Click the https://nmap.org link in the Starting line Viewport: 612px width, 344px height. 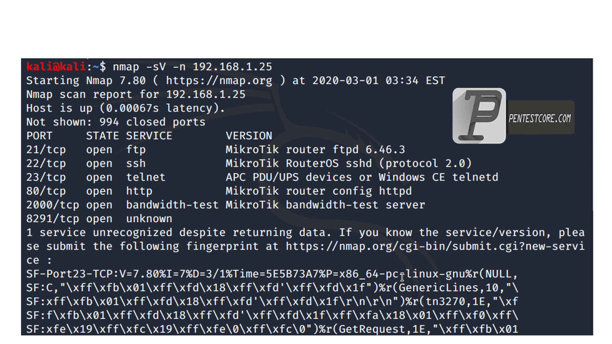(x=219, y=81)
